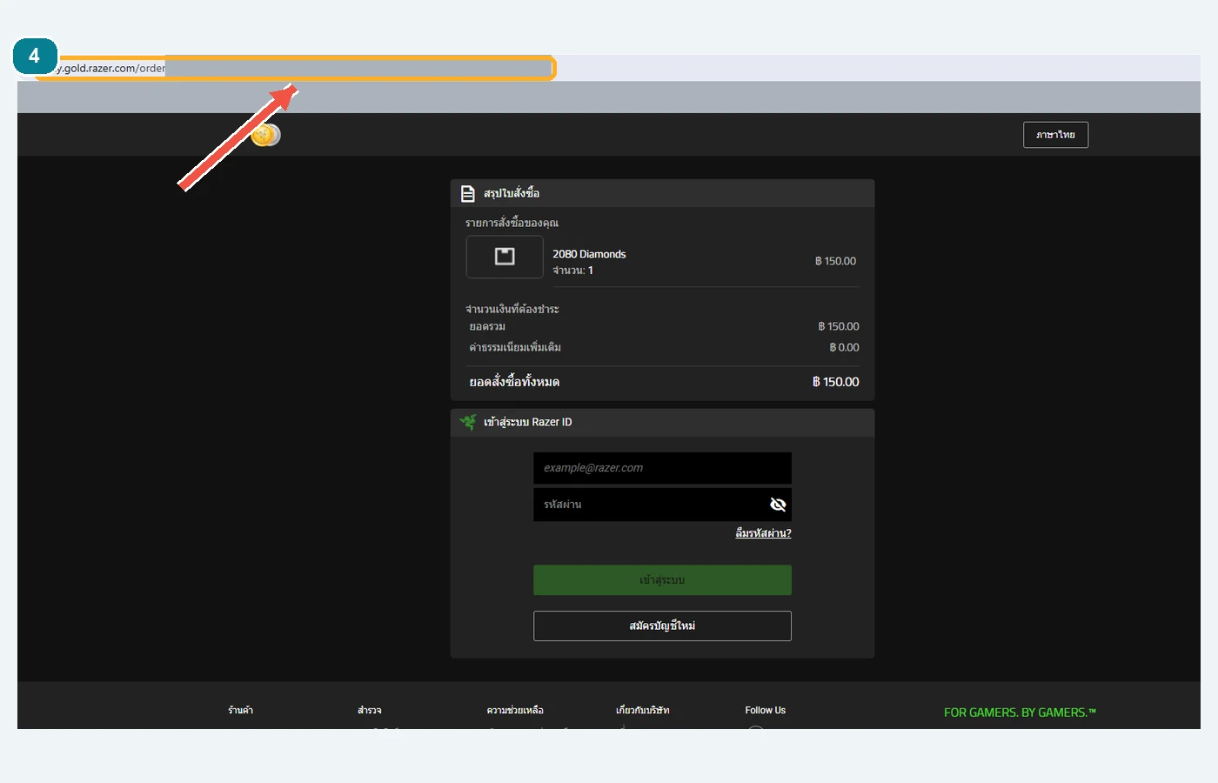Click the bold ฿ 150.00 grand total

835,382
